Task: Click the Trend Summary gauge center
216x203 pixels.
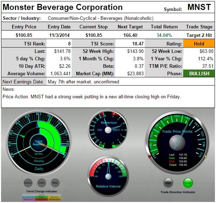Action: pos(38,143)
